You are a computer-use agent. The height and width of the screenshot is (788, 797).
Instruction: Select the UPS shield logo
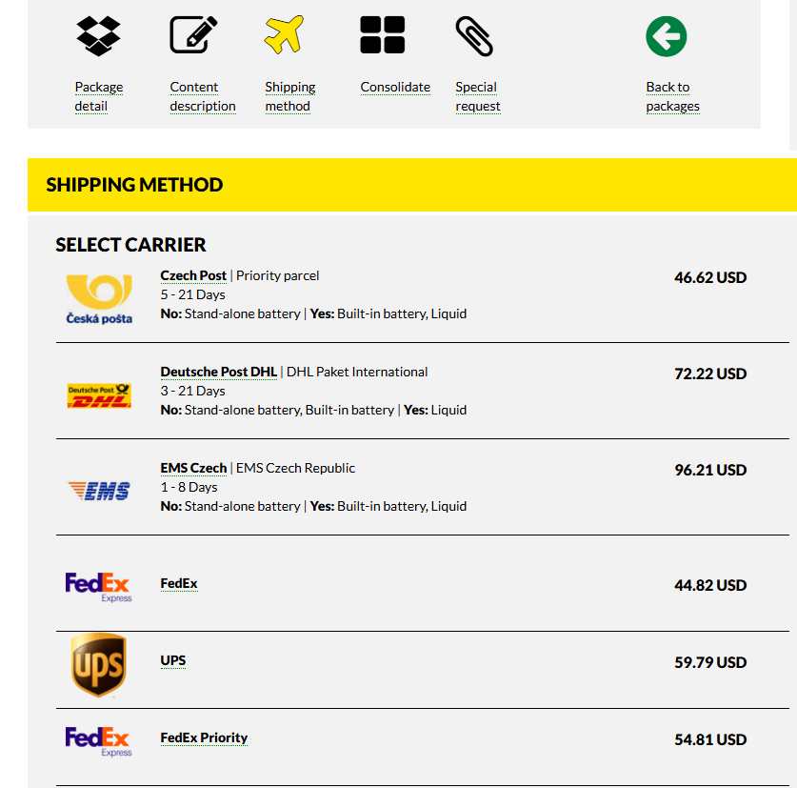(98, 664)
